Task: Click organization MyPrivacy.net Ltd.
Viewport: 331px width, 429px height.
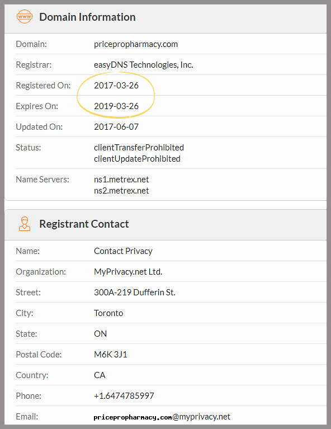Action: point(128,272)
